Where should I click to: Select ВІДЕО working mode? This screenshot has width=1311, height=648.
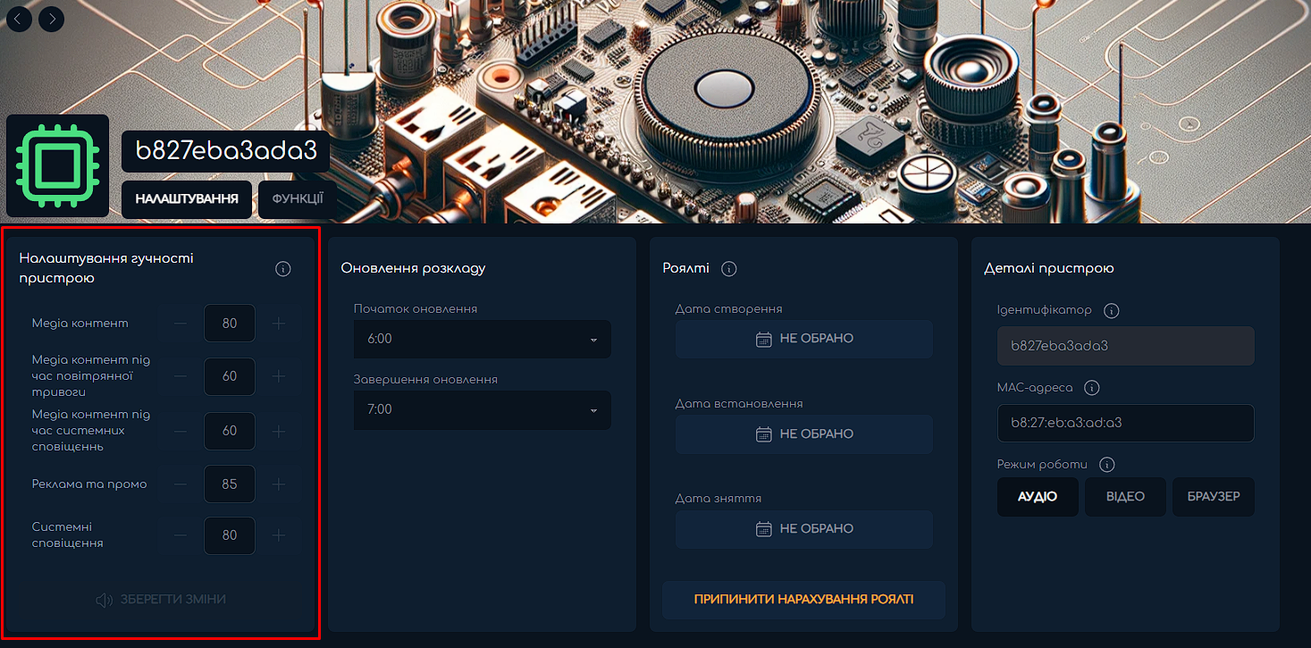point(1125,497)
